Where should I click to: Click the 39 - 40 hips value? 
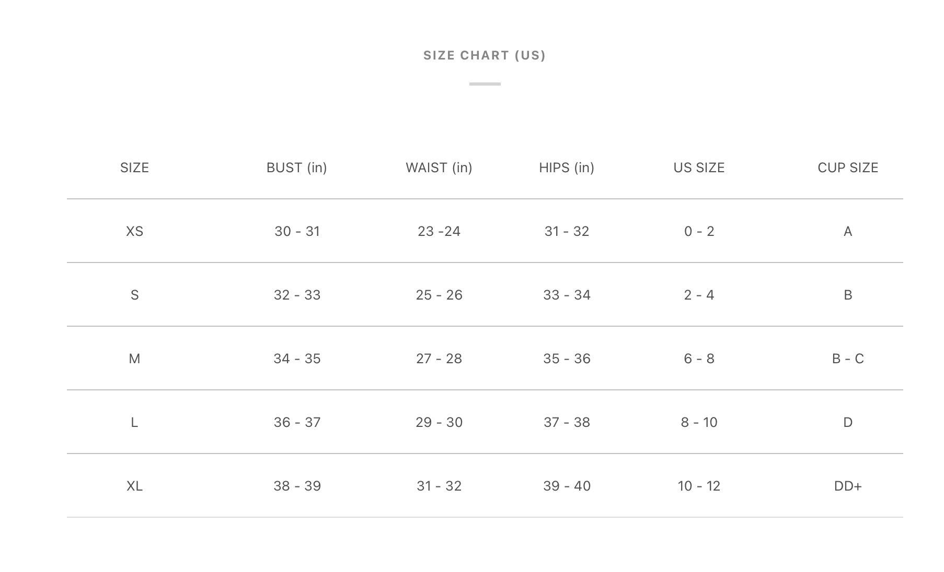pos(567,486)
